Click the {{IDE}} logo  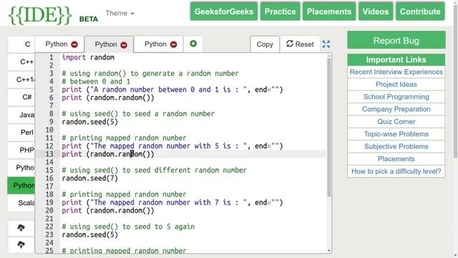tap(40, 14)
